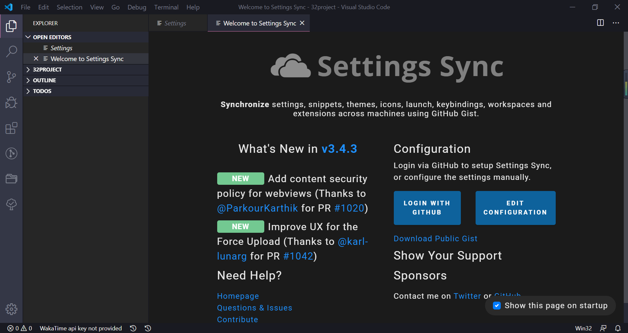This screenshot has height=333, width=628.
Task: Switch to the Settings editor tab
Action: [178, 23]
